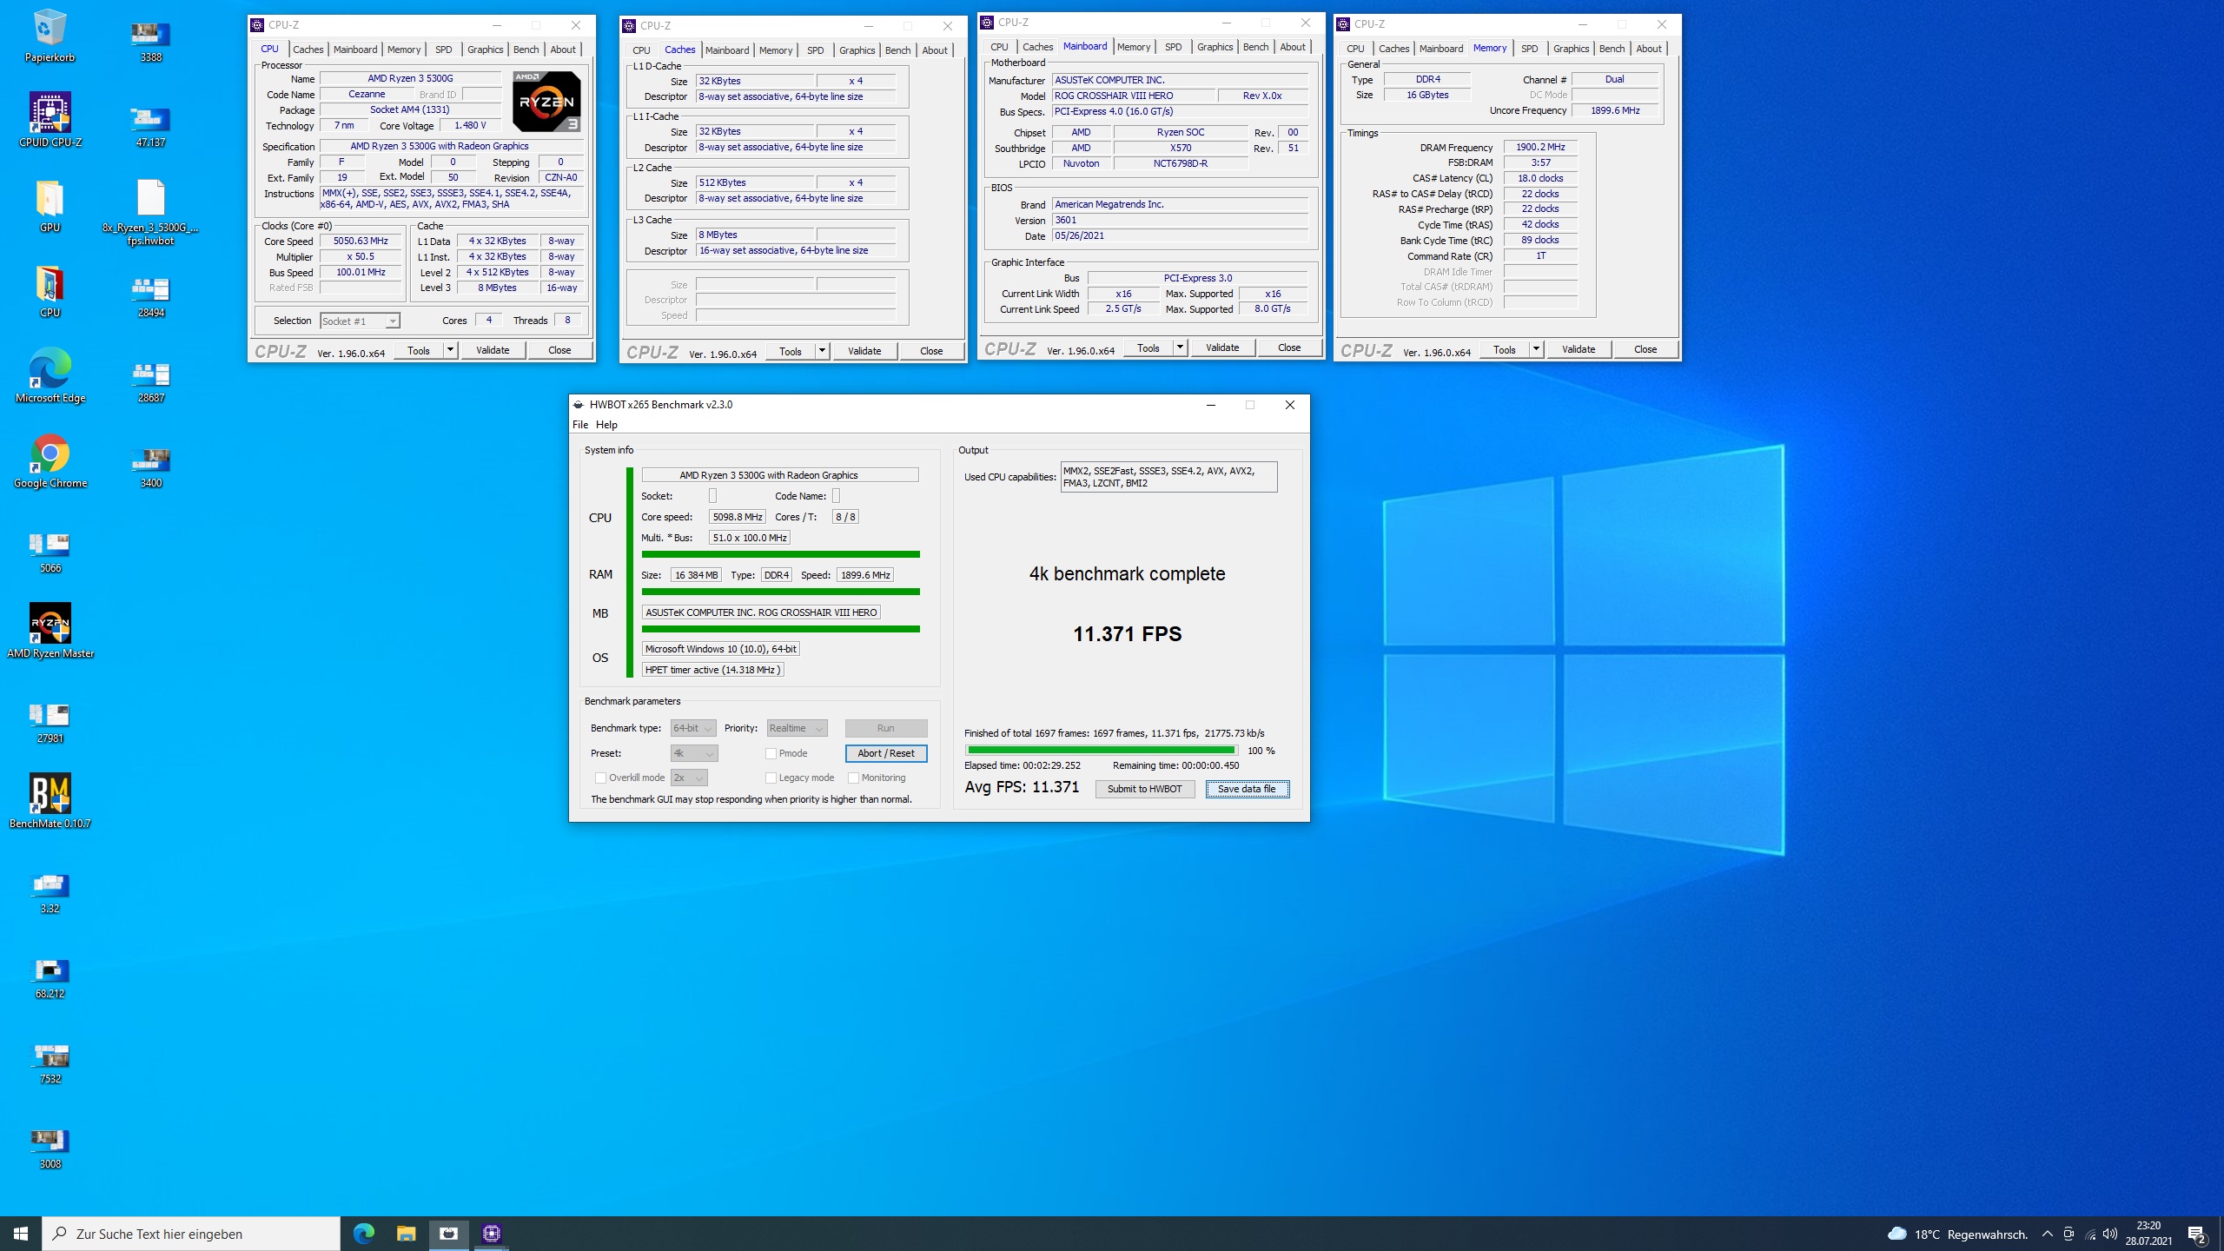
Task: Show hidden system tray icons
Action: point(2048,1234)
